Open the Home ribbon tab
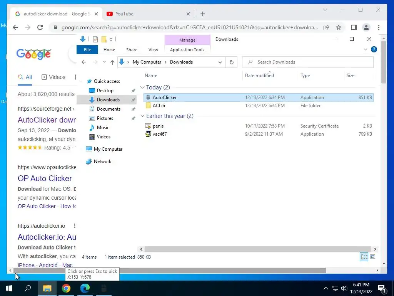The width and height of the screenshot is (394, 296). pos(109,50)
